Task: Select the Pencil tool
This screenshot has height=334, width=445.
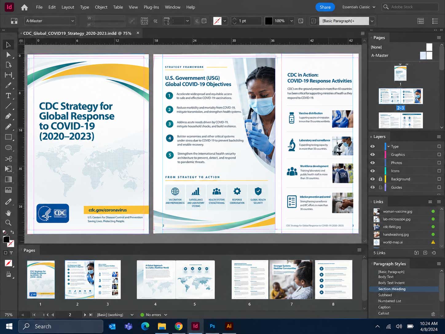Action: (8, 127)
